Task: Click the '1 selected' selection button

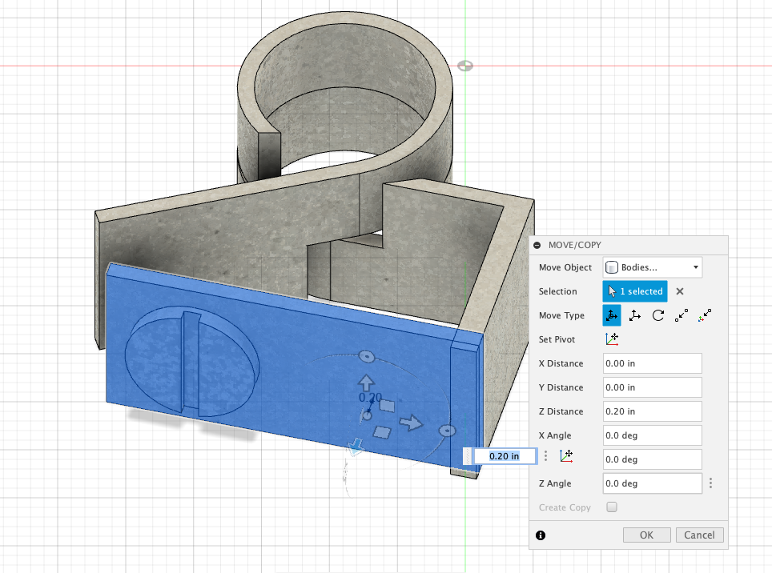Action: pyautogui.click(x=635, y=291)
